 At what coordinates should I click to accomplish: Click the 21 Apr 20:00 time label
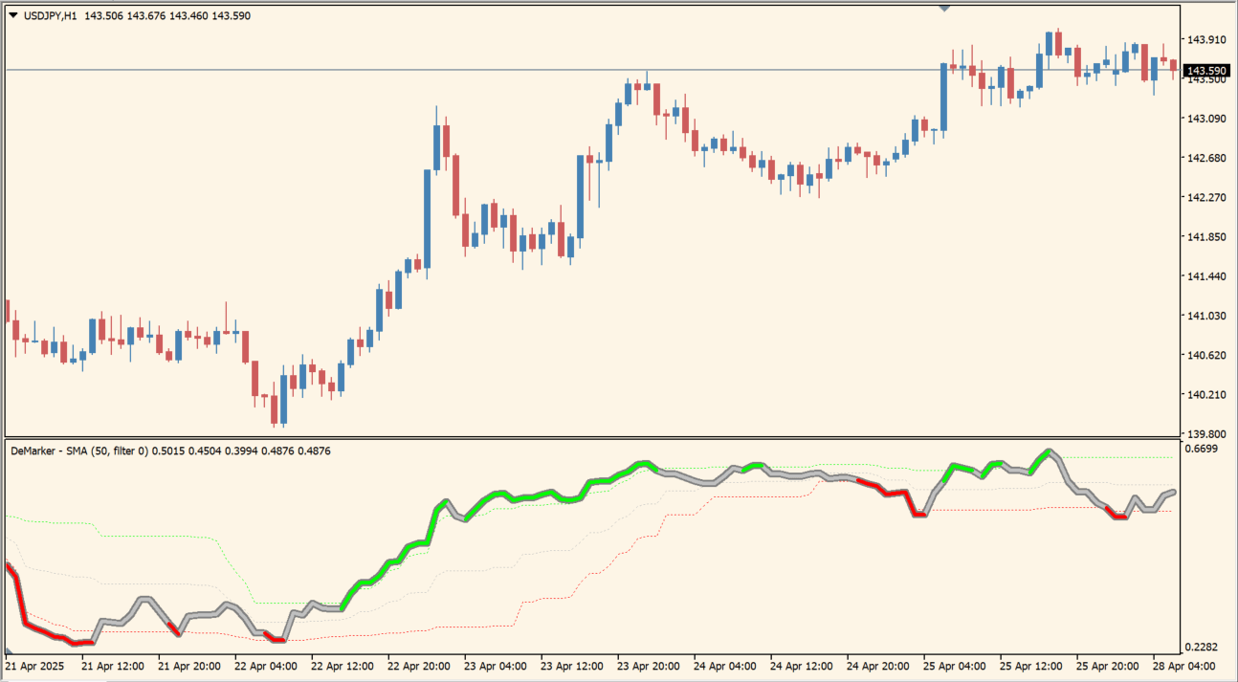point(189,665)
